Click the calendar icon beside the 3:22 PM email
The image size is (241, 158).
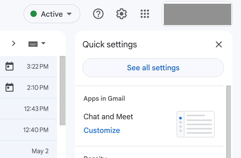point(10,66)
